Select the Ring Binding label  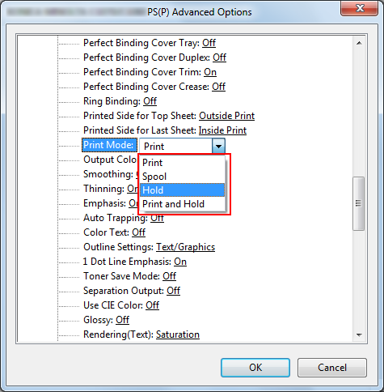click(x=112, y=101)
